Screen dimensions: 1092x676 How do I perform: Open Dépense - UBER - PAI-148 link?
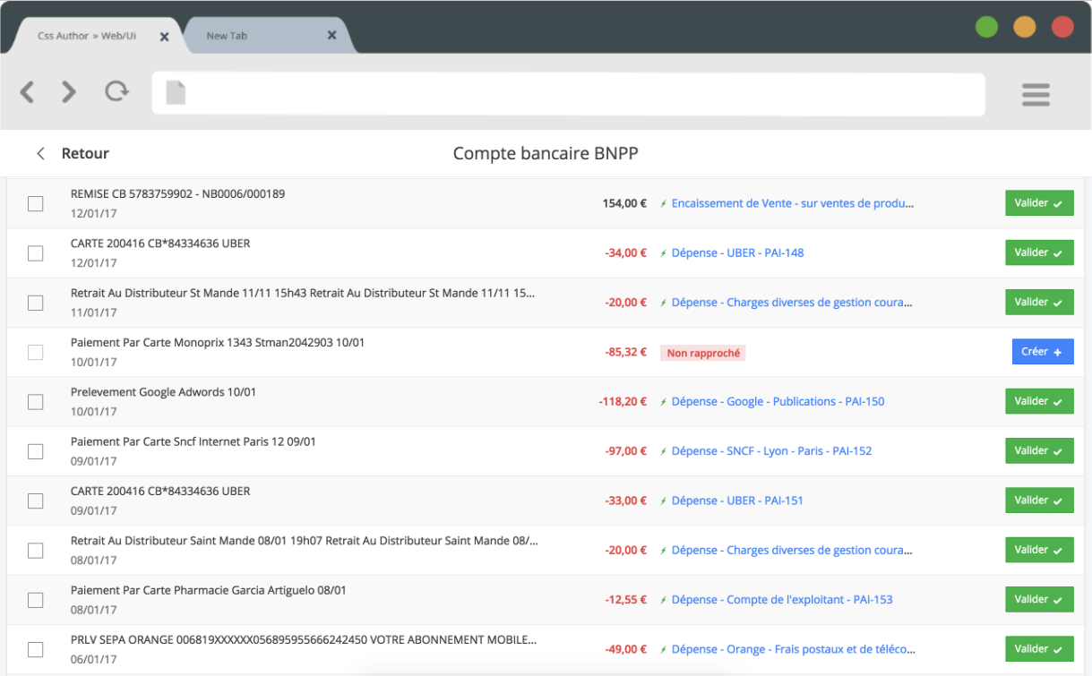[x=737, y=253]
